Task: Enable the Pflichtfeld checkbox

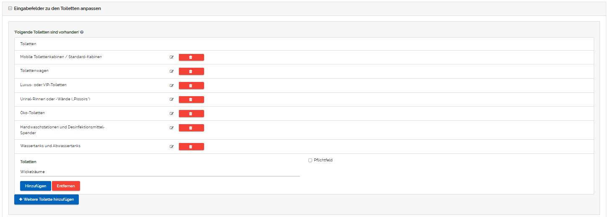Action: tap(310, 160)
